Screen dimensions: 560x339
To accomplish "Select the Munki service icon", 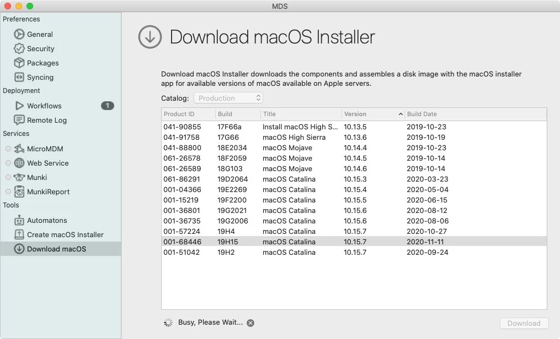I will click(19, 177).
